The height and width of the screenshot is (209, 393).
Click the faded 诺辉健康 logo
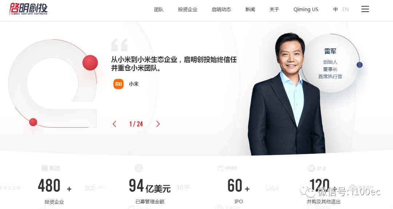coord(227,168)
